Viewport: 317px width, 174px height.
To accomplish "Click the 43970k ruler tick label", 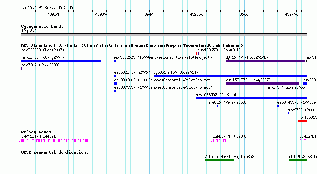I will click(291, 14).
